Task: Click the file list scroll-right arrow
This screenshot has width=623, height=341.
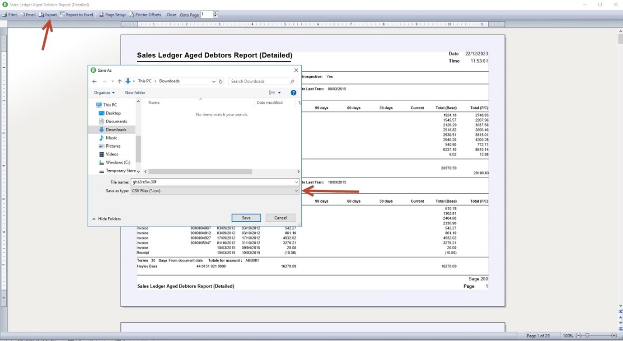Action: pyautogui.click(x=298, y=172)
